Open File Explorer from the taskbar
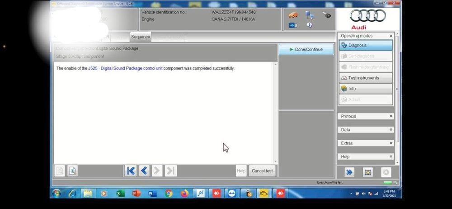This screenshot has width=452, height=209. tap(88, 193)
